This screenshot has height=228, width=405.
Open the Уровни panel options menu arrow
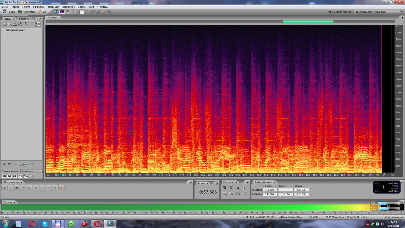tap(402, 202)
